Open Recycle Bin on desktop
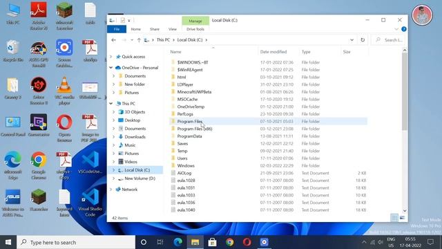Screen dimensions: 442x249 12,50
